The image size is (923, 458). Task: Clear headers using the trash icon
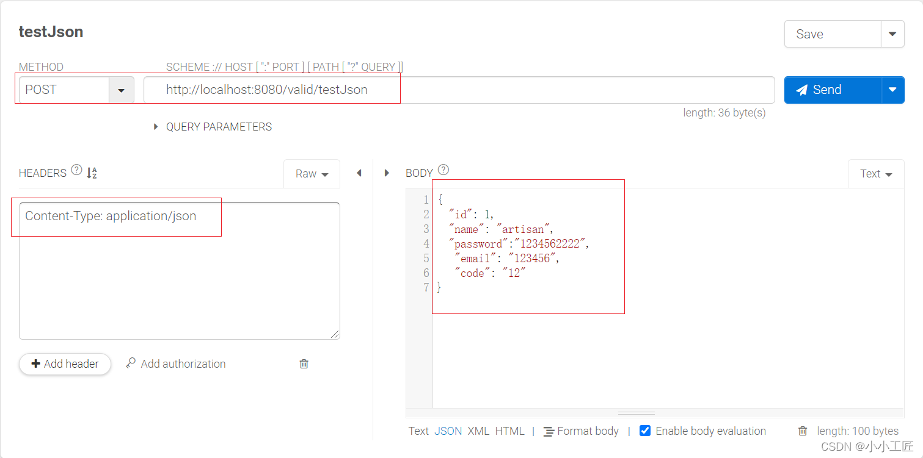coord(304,363)
